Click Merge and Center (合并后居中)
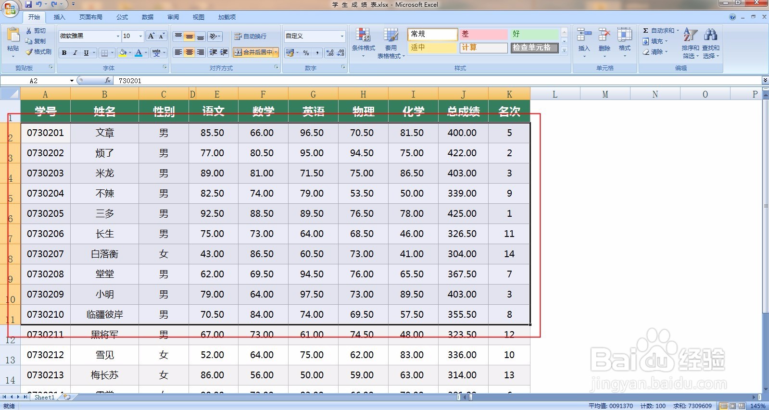 (x=253, y=52)
